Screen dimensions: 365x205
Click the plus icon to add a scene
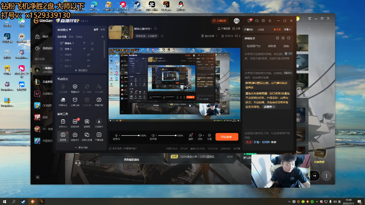tap(102, 37)
